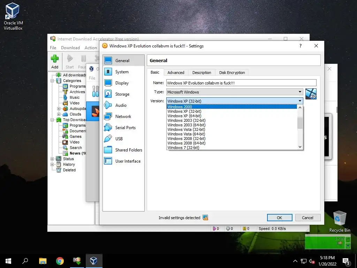The image size is (357, 268).
Task: Click the settings dialog help question mark
Action: click(x=301, y=46)
